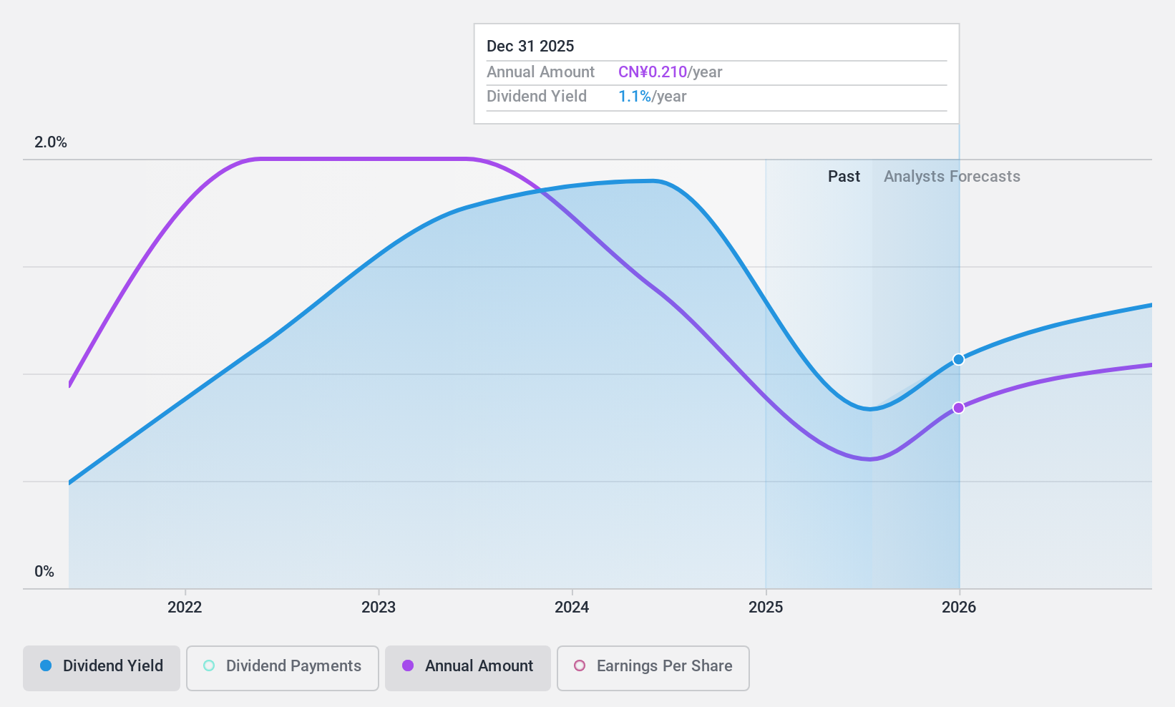The height and width of the screenshot is (707, 1175).
Task: Click the CN¥0.210/year value in tooltip
Action: coord(671,72)
